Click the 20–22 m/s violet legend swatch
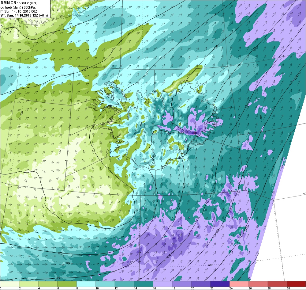 201,284
